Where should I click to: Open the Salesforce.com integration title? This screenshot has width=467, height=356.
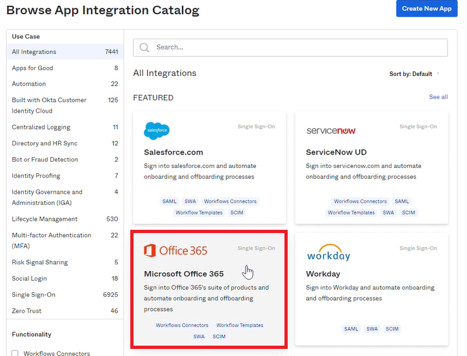(174, 152)
